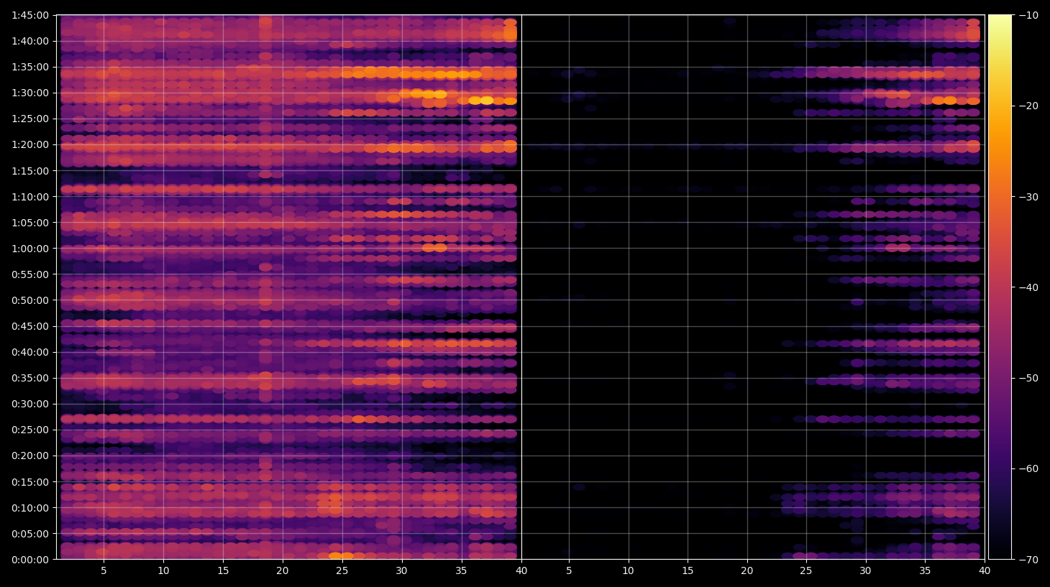Click the 0:45:00 time axis label
The width and height of the screenshot is (1050, 587).
coord(30,326)
